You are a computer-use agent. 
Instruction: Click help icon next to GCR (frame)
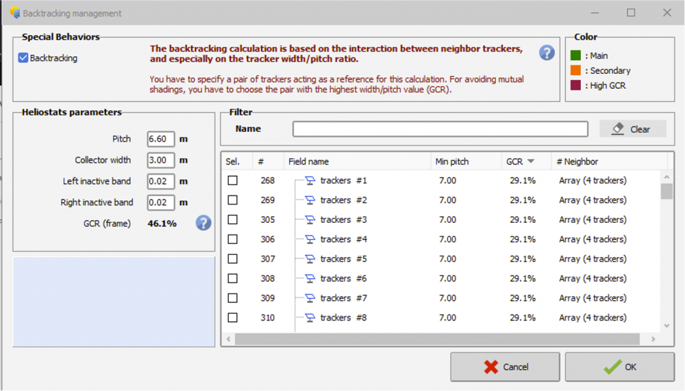pyautogui.click(x=203, y=223)
